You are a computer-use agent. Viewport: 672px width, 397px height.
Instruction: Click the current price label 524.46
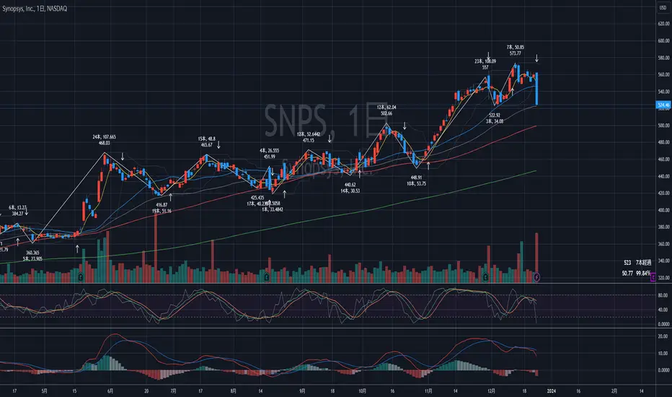click(663, 105)
